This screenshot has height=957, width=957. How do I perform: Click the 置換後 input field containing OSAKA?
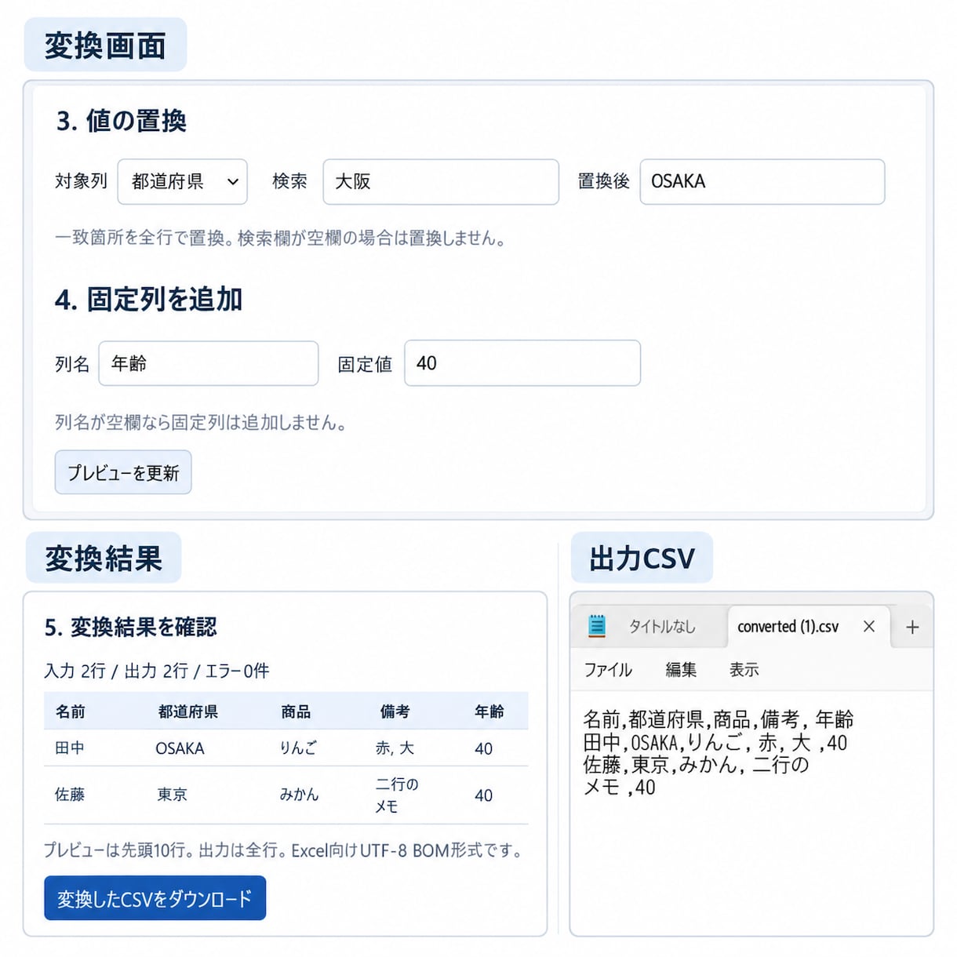tap(762, 181)
